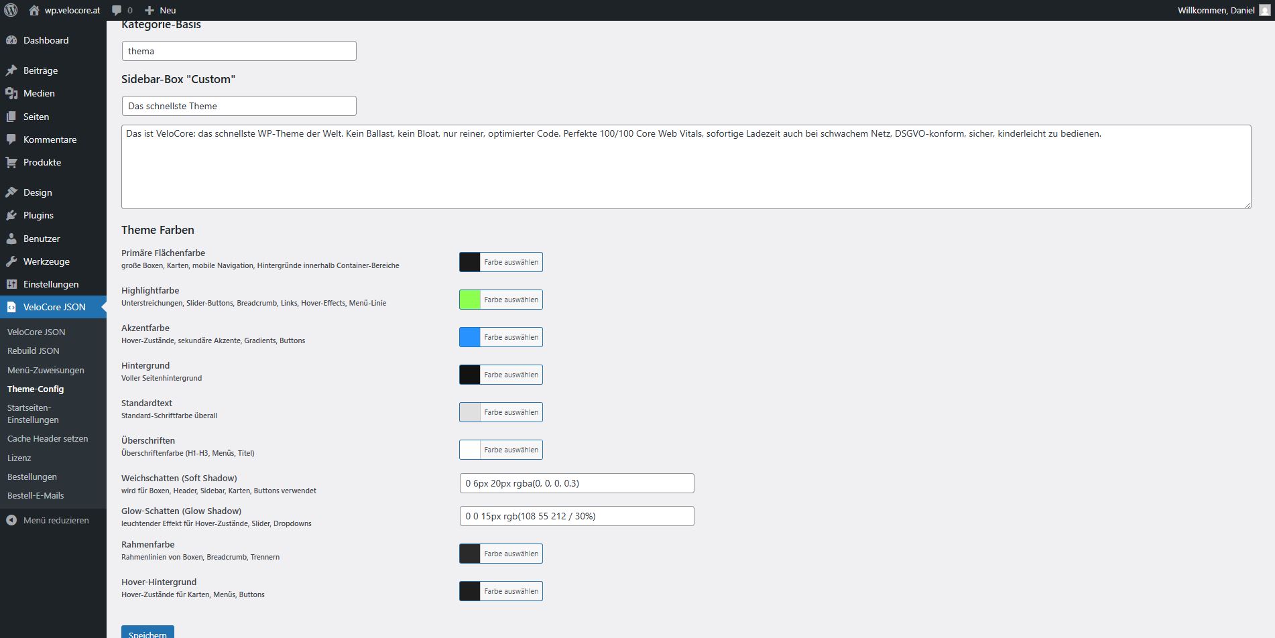The width and height of the screenshot is (1275, 638).
Task: Switch to the Rebuild JSON submenu entry
Action: click(34, 350)
